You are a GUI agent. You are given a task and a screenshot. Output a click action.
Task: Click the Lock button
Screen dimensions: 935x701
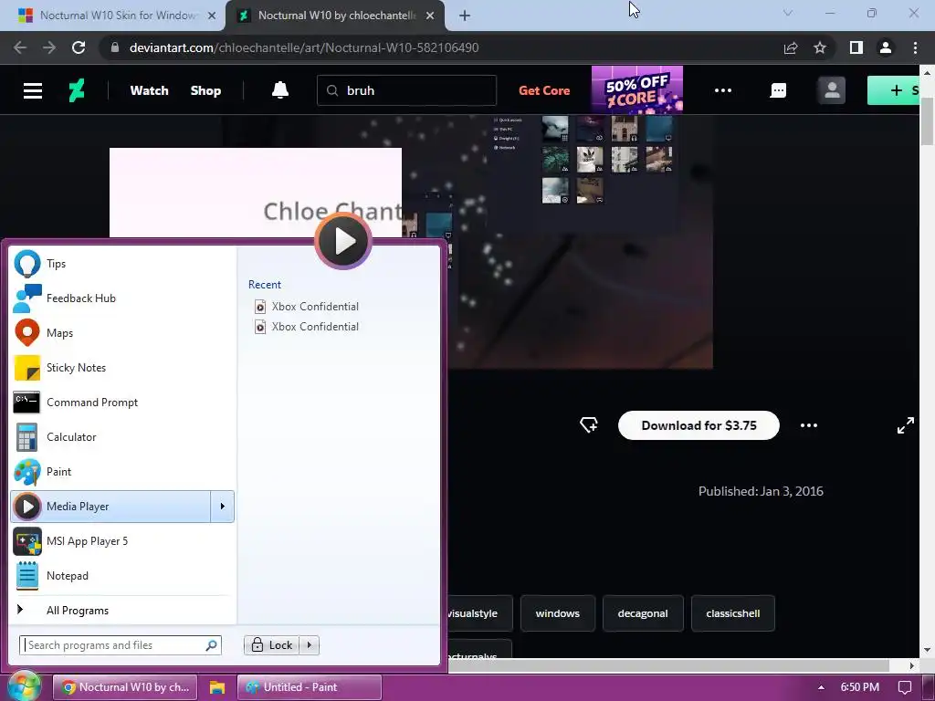[x=271, y=645]
